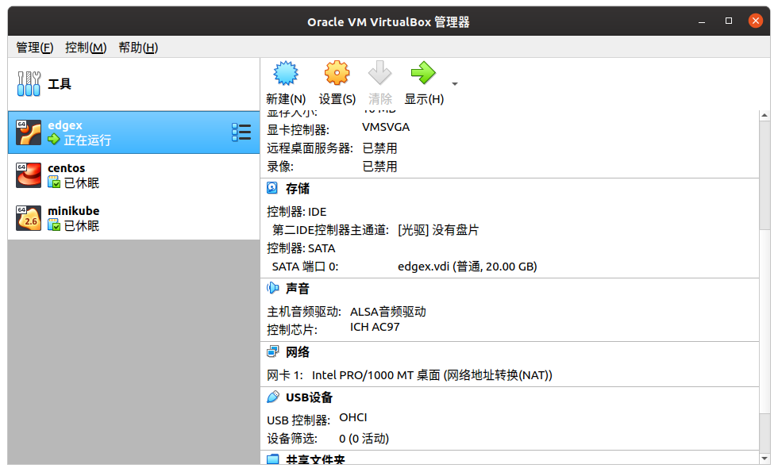The height and width of the screenshot is (472, 778).
Task: Click the 0 (0 活动) device filters value
Action: 364,439
